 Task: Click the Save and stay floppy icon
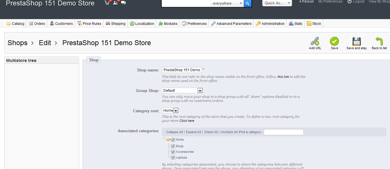[x=356, y=41]
